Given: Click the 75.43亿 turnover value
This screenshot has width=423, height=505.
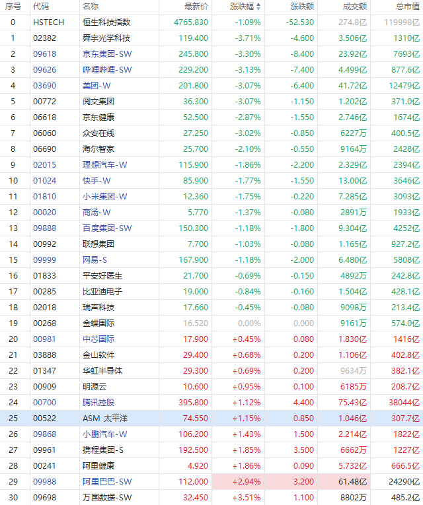Looking at the screenshot, I should pos(353,403).
